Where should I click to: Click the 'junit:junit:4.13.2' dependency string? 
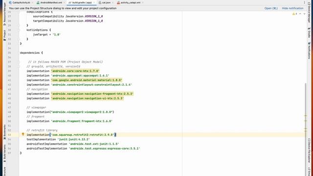pyautogui.click(x=73, y=139)
